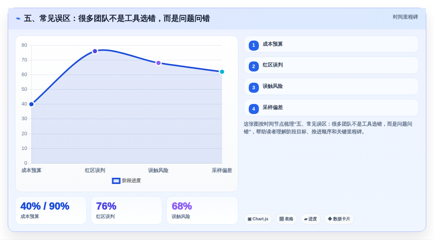Open the 采样偏差 step item
The width and height of the screenshot is (434, 240).
click(331, 108)
